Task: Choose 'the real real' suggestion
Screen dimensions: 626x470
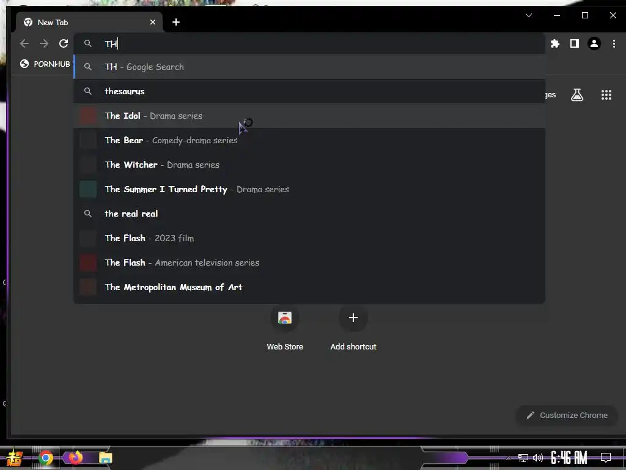Action: (309, 214)
